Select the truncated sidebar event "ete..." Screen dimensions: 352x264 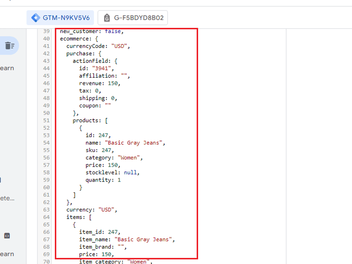click(7, 198)
